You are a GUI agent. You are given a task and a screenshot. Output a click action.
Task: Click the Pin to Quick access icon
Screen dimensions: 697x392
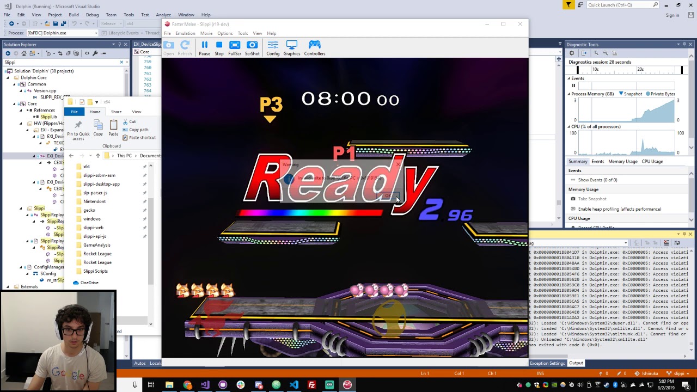(x=78, y=125)
